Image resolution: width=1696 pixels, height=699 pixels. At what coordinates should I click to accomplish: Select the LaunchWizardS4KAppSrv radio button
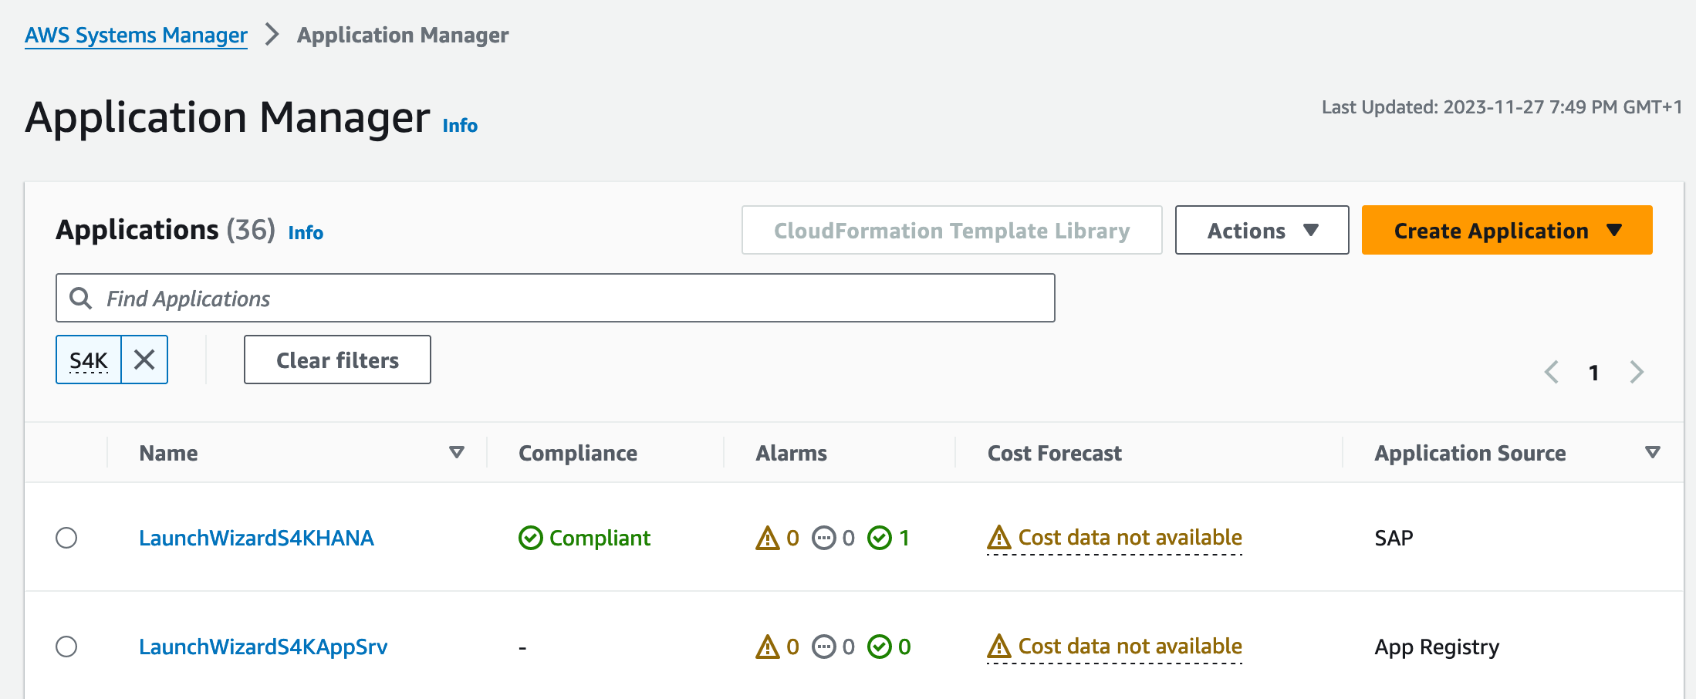pyautogui.click(x=66, y=647)
